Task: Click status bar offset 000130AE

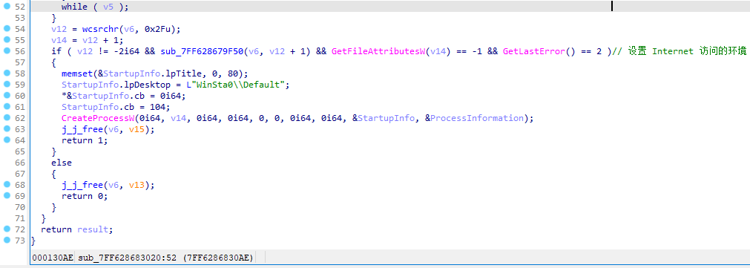Action: 53,258
